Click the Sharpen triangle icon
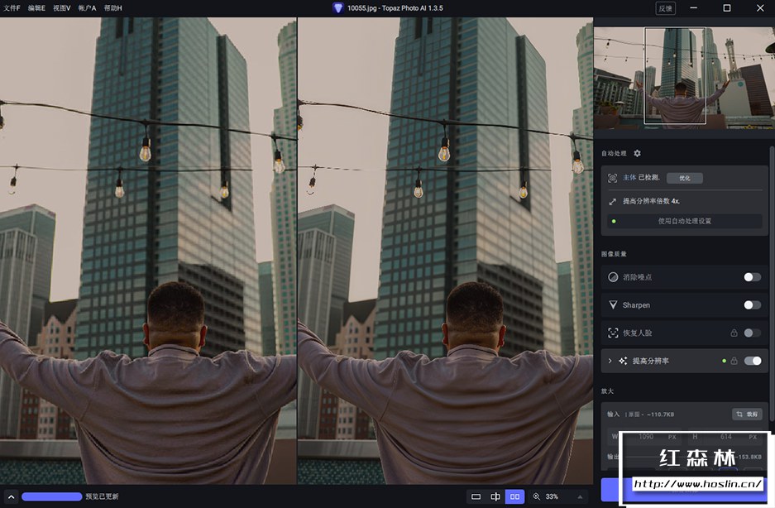Screen dimensions: 775x508 (613, 305)
